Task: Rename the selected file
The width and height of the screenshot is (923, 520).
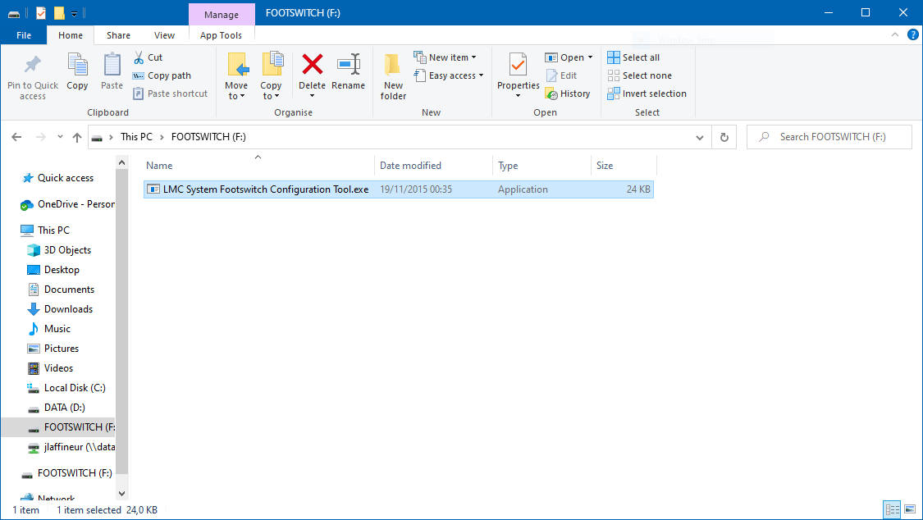Action: coord(349,71)
